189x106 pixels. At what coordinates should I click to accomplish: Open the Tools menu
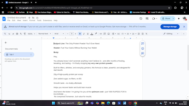tap(39, 20)
